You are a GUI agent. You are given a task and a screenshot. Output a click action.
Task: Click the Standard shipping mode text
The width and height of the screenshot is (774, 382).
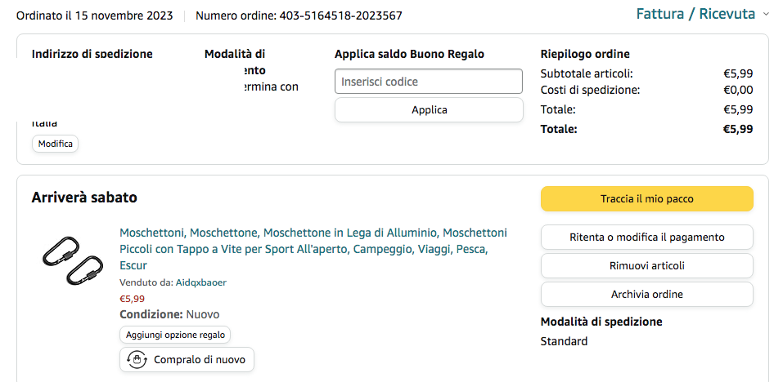coord(564,341)
